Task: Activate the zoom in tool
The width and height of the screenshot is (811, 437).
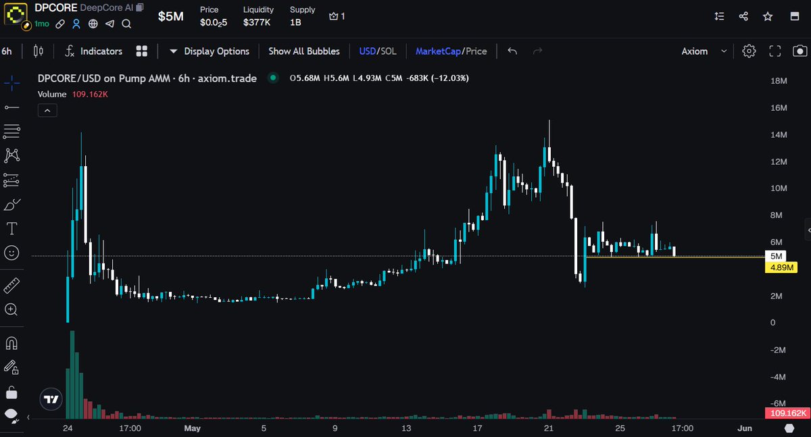Action: pyautogui.click(x=11, y=310)
